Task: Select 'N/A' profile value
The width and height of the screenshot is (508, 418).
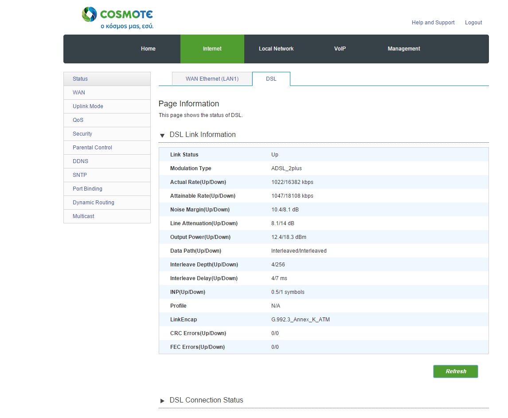Action: (276, 306)
